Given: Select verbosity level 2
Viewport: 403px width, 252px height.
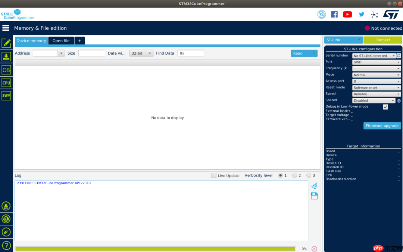Looking at the screenshot, I should click(x=294, y=175).
